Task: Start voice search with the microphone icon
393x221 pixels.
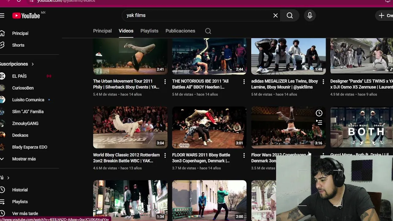Action: pyautogui.click(x=310, y=15)
